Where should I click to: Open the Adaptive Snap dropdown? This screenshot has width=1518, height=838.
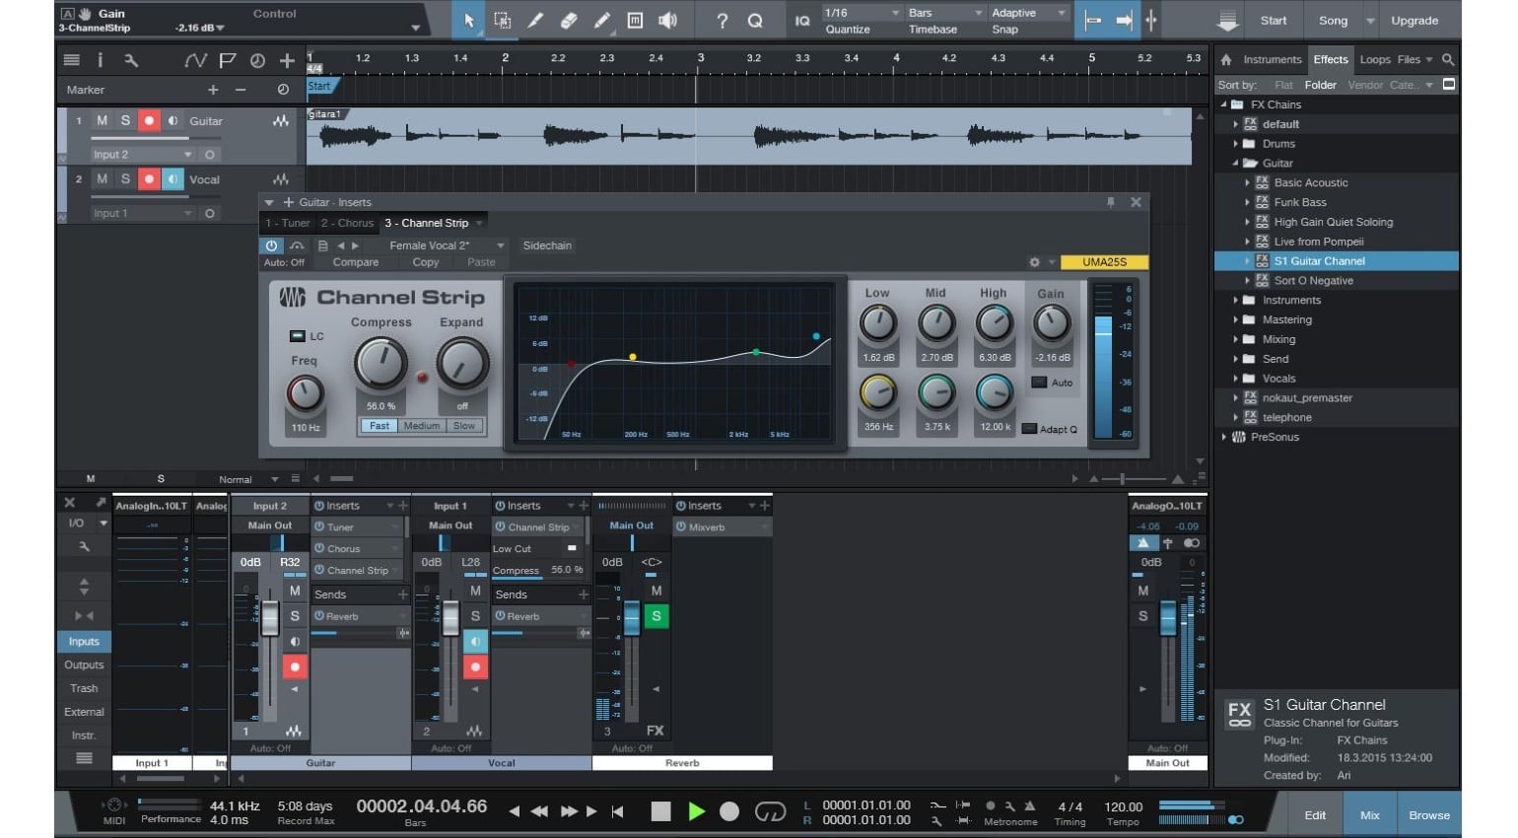(1028, 13)
